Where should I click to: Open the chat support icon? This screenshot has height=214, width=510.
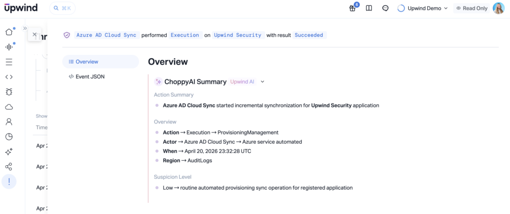[x=385, y=8]
